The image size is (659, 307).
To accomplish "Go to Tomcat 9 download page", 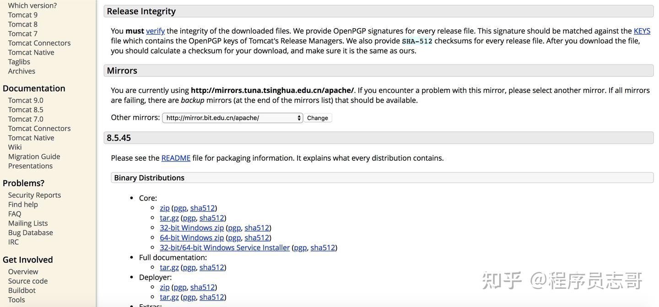I will (x=23, y=15).
